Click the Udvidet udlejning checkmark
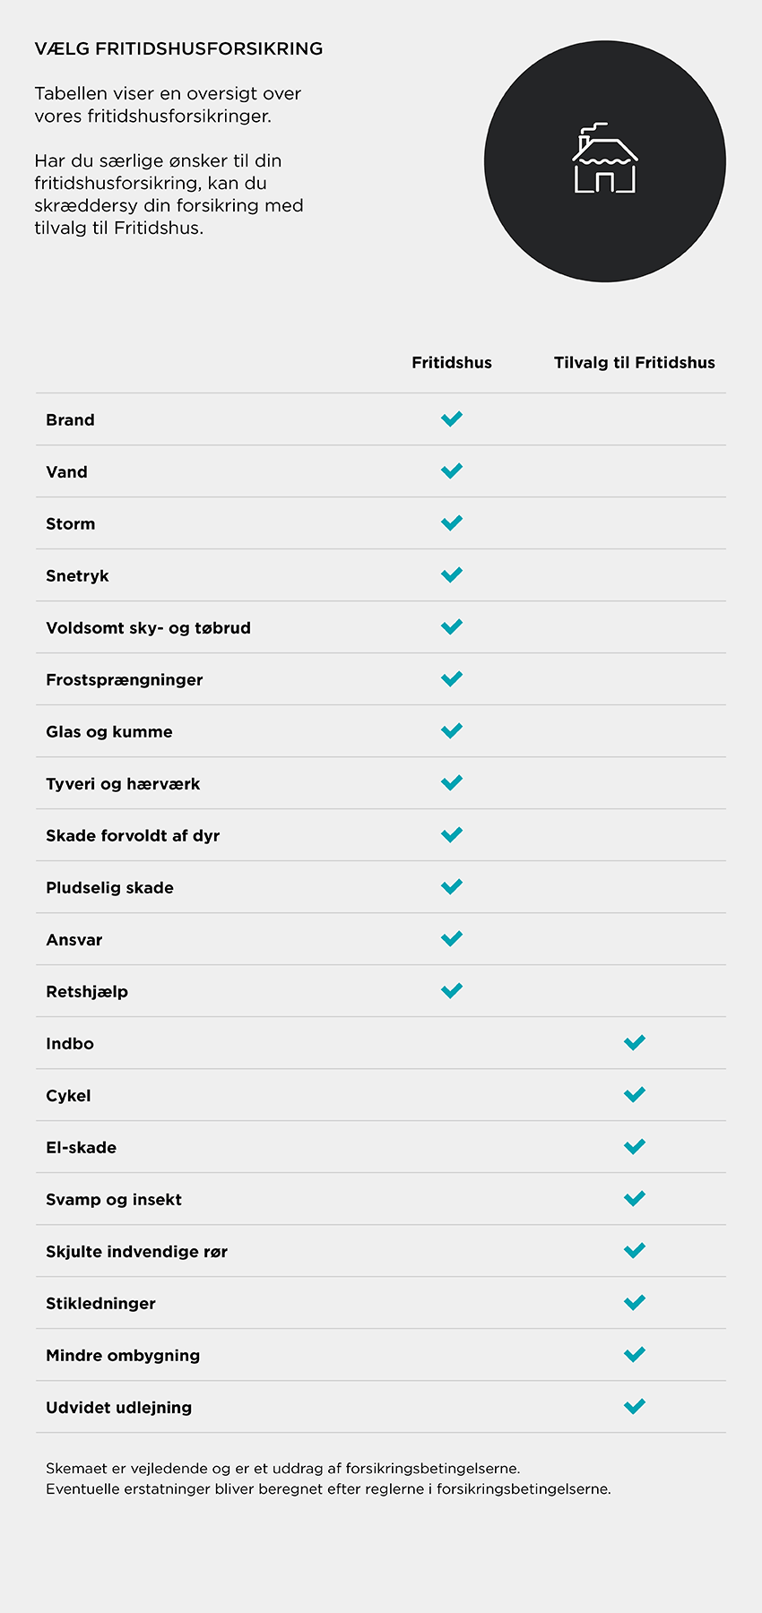This screenshot has height=1613, width=762. (635, 1406)
